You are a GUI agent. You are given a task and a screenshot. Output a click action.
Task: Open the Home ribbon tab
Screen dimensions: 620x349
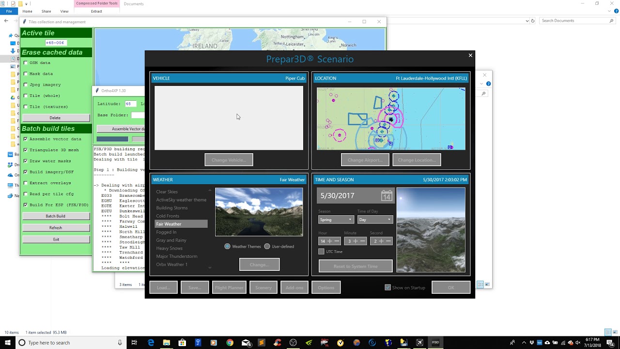[27, 11]
